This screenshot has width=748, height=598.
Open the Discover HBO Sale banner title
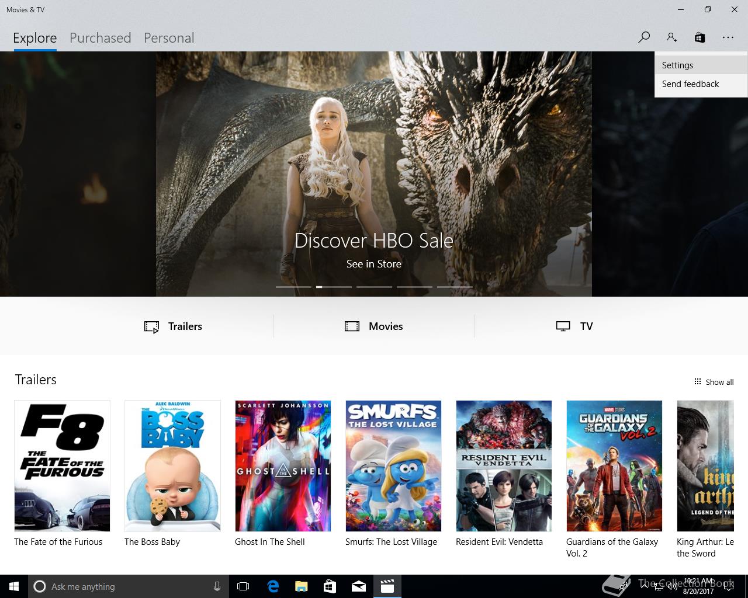374,241
